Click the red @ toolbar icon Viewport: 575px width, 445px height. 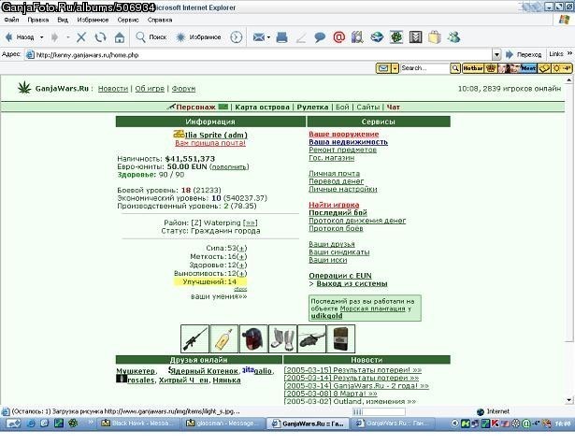point(338,37)
